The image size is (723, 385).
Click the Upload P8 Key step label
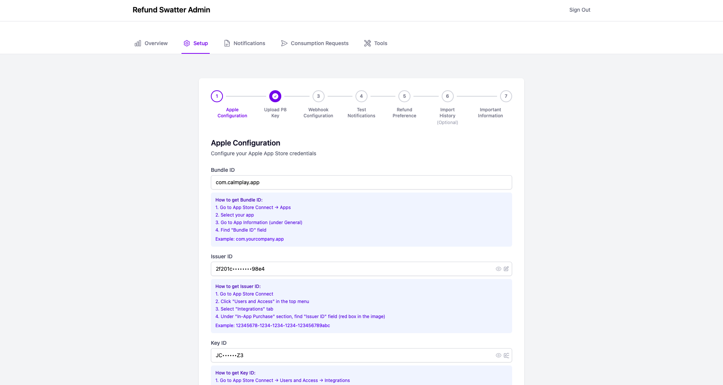coord(275,113)
